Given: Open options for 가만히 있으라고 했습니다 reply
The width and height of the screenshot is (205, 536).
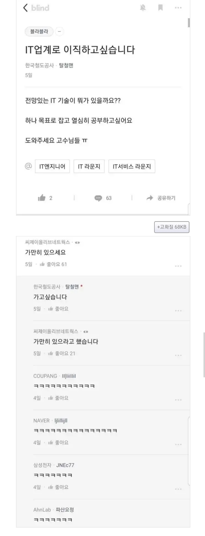Looking at the screenshot, I should [178, 355].
